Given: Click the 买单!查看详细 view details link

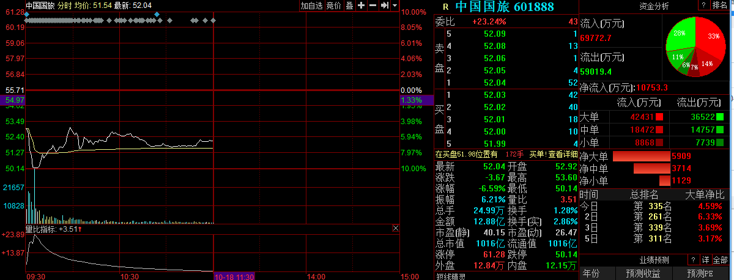Looking at the screenshot, I should (x=554, y=154).
